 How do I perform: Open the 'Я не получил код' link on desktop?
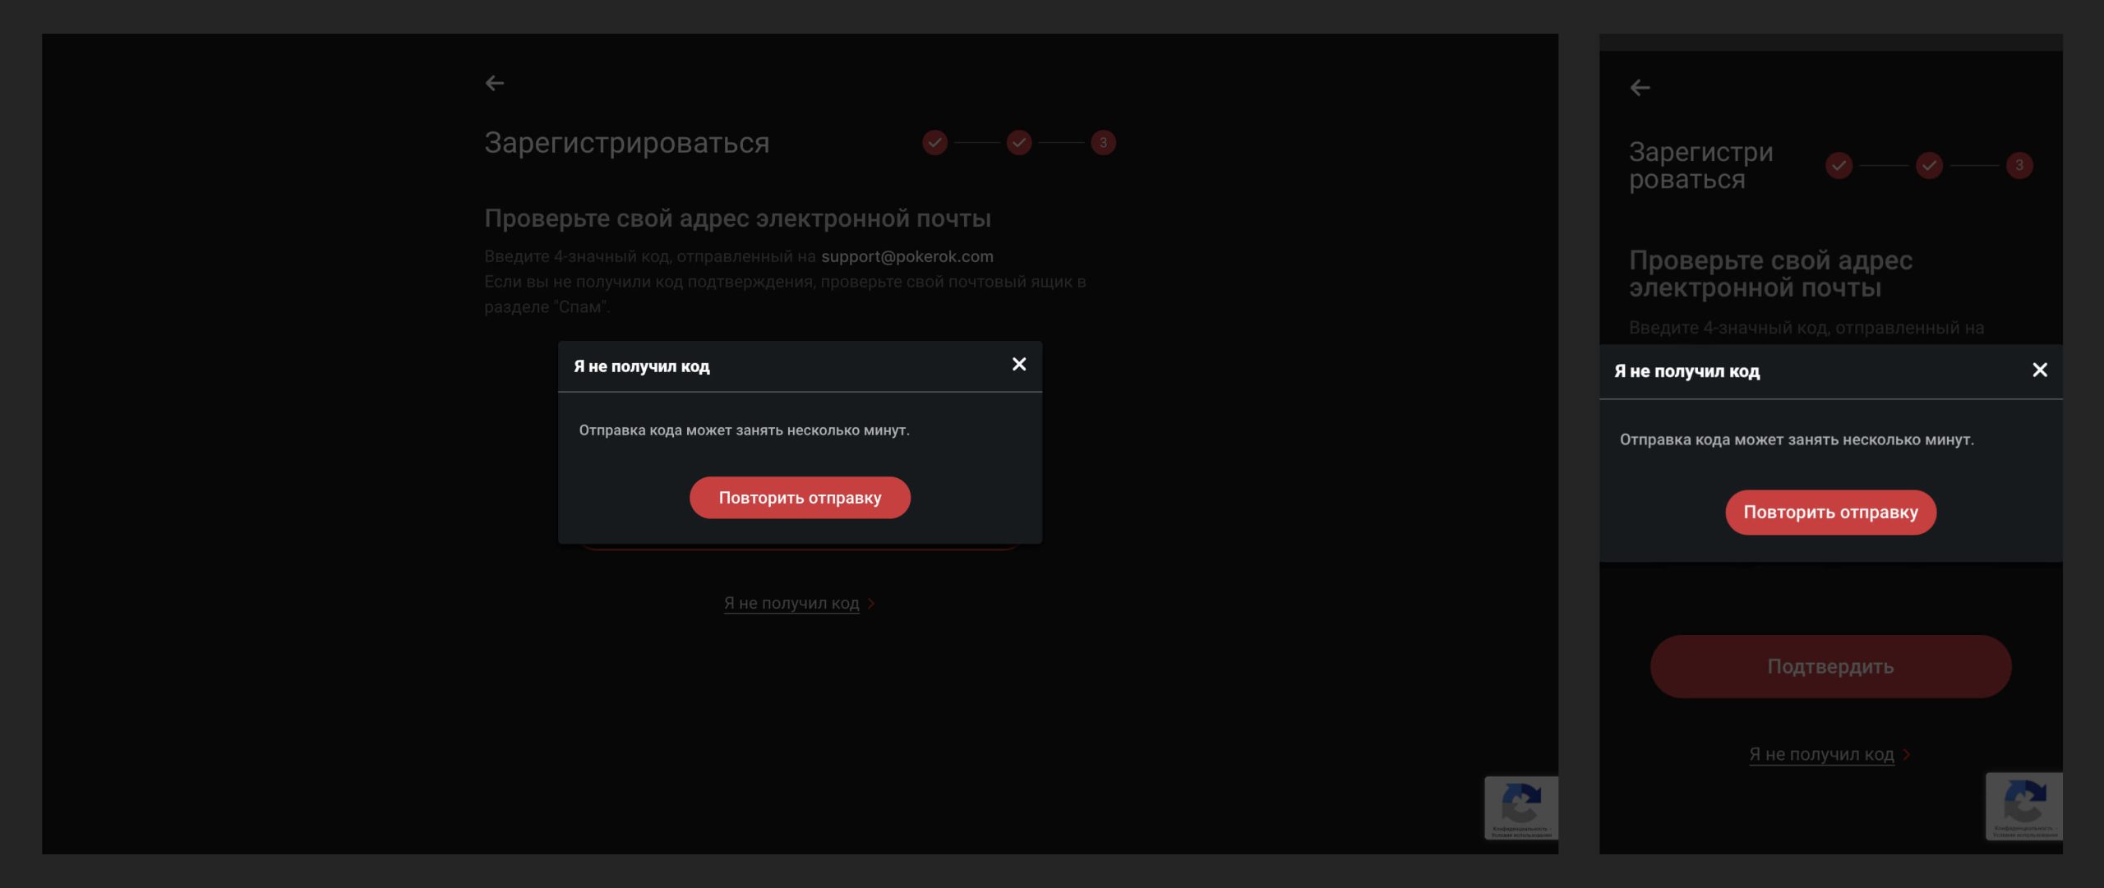click(791, 603)
